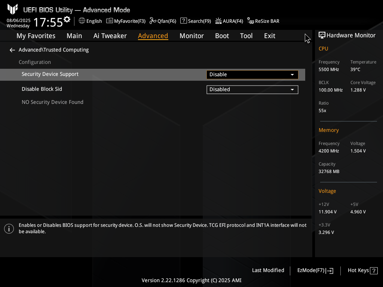
Task: Click the Memory section heading
Action: (x=328, y=130)
